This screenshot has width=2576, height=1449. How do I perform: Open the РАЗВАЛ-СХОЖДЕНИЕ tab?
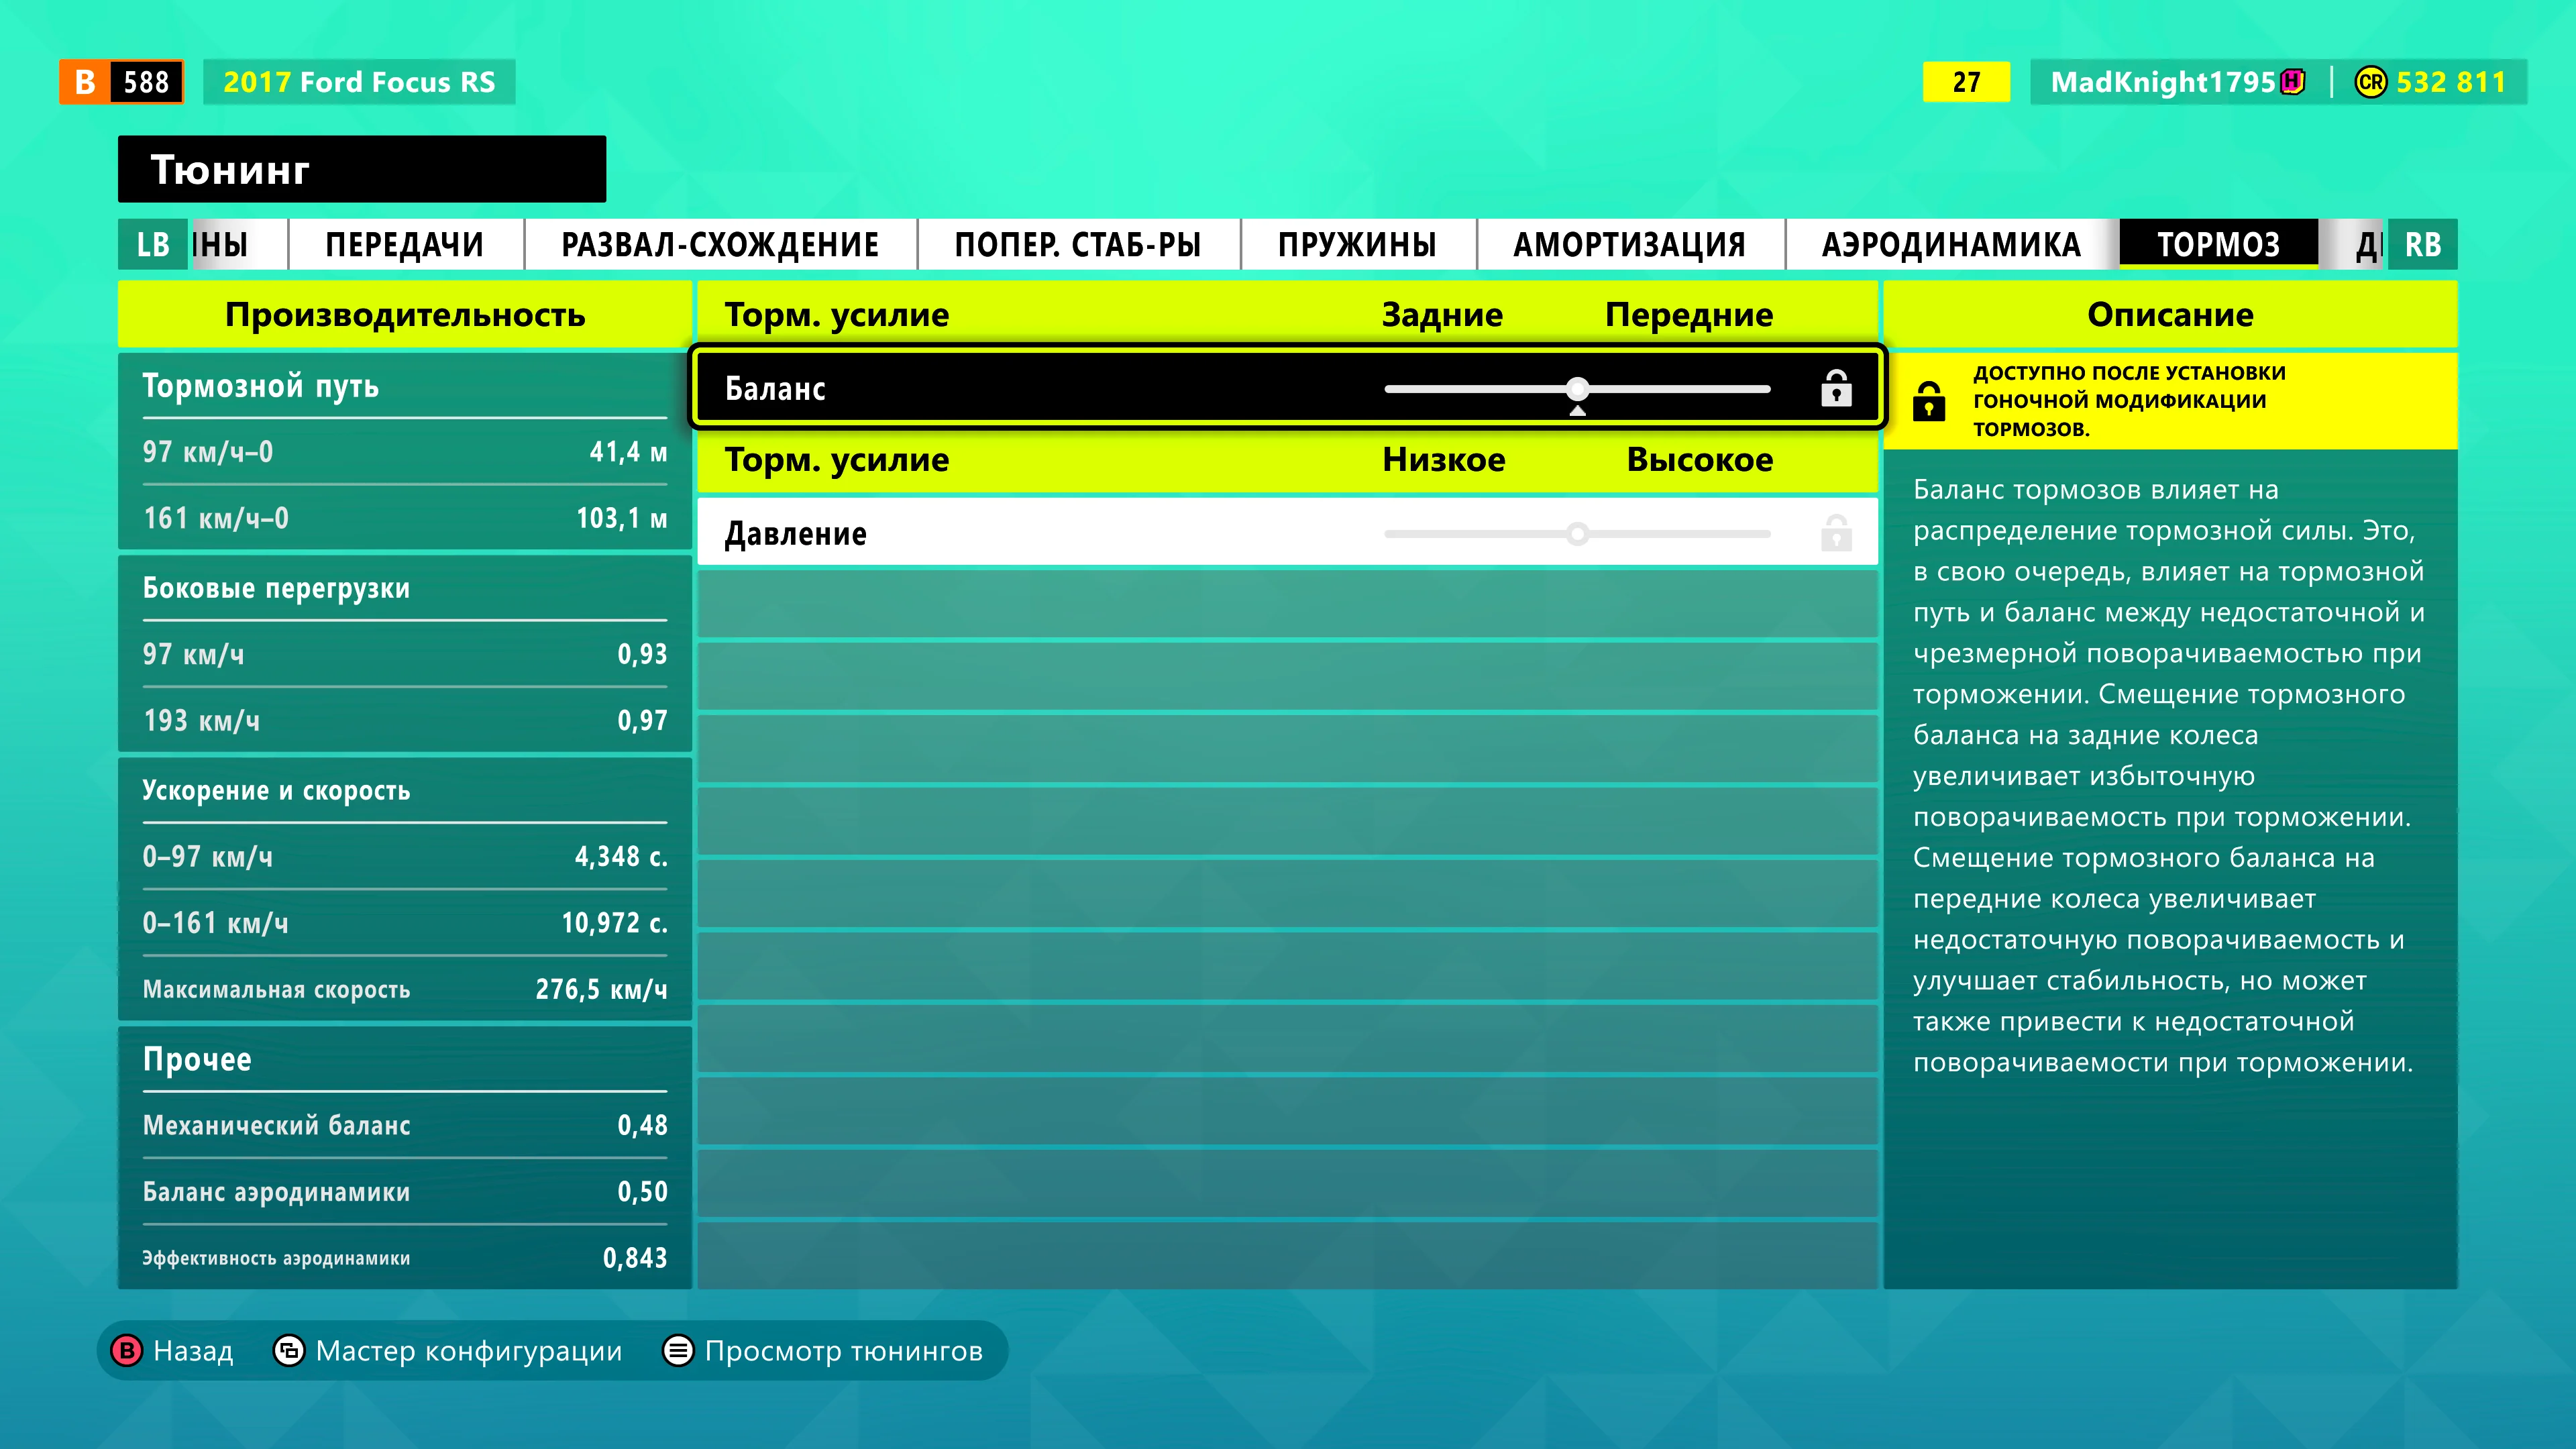pos(720,244)
